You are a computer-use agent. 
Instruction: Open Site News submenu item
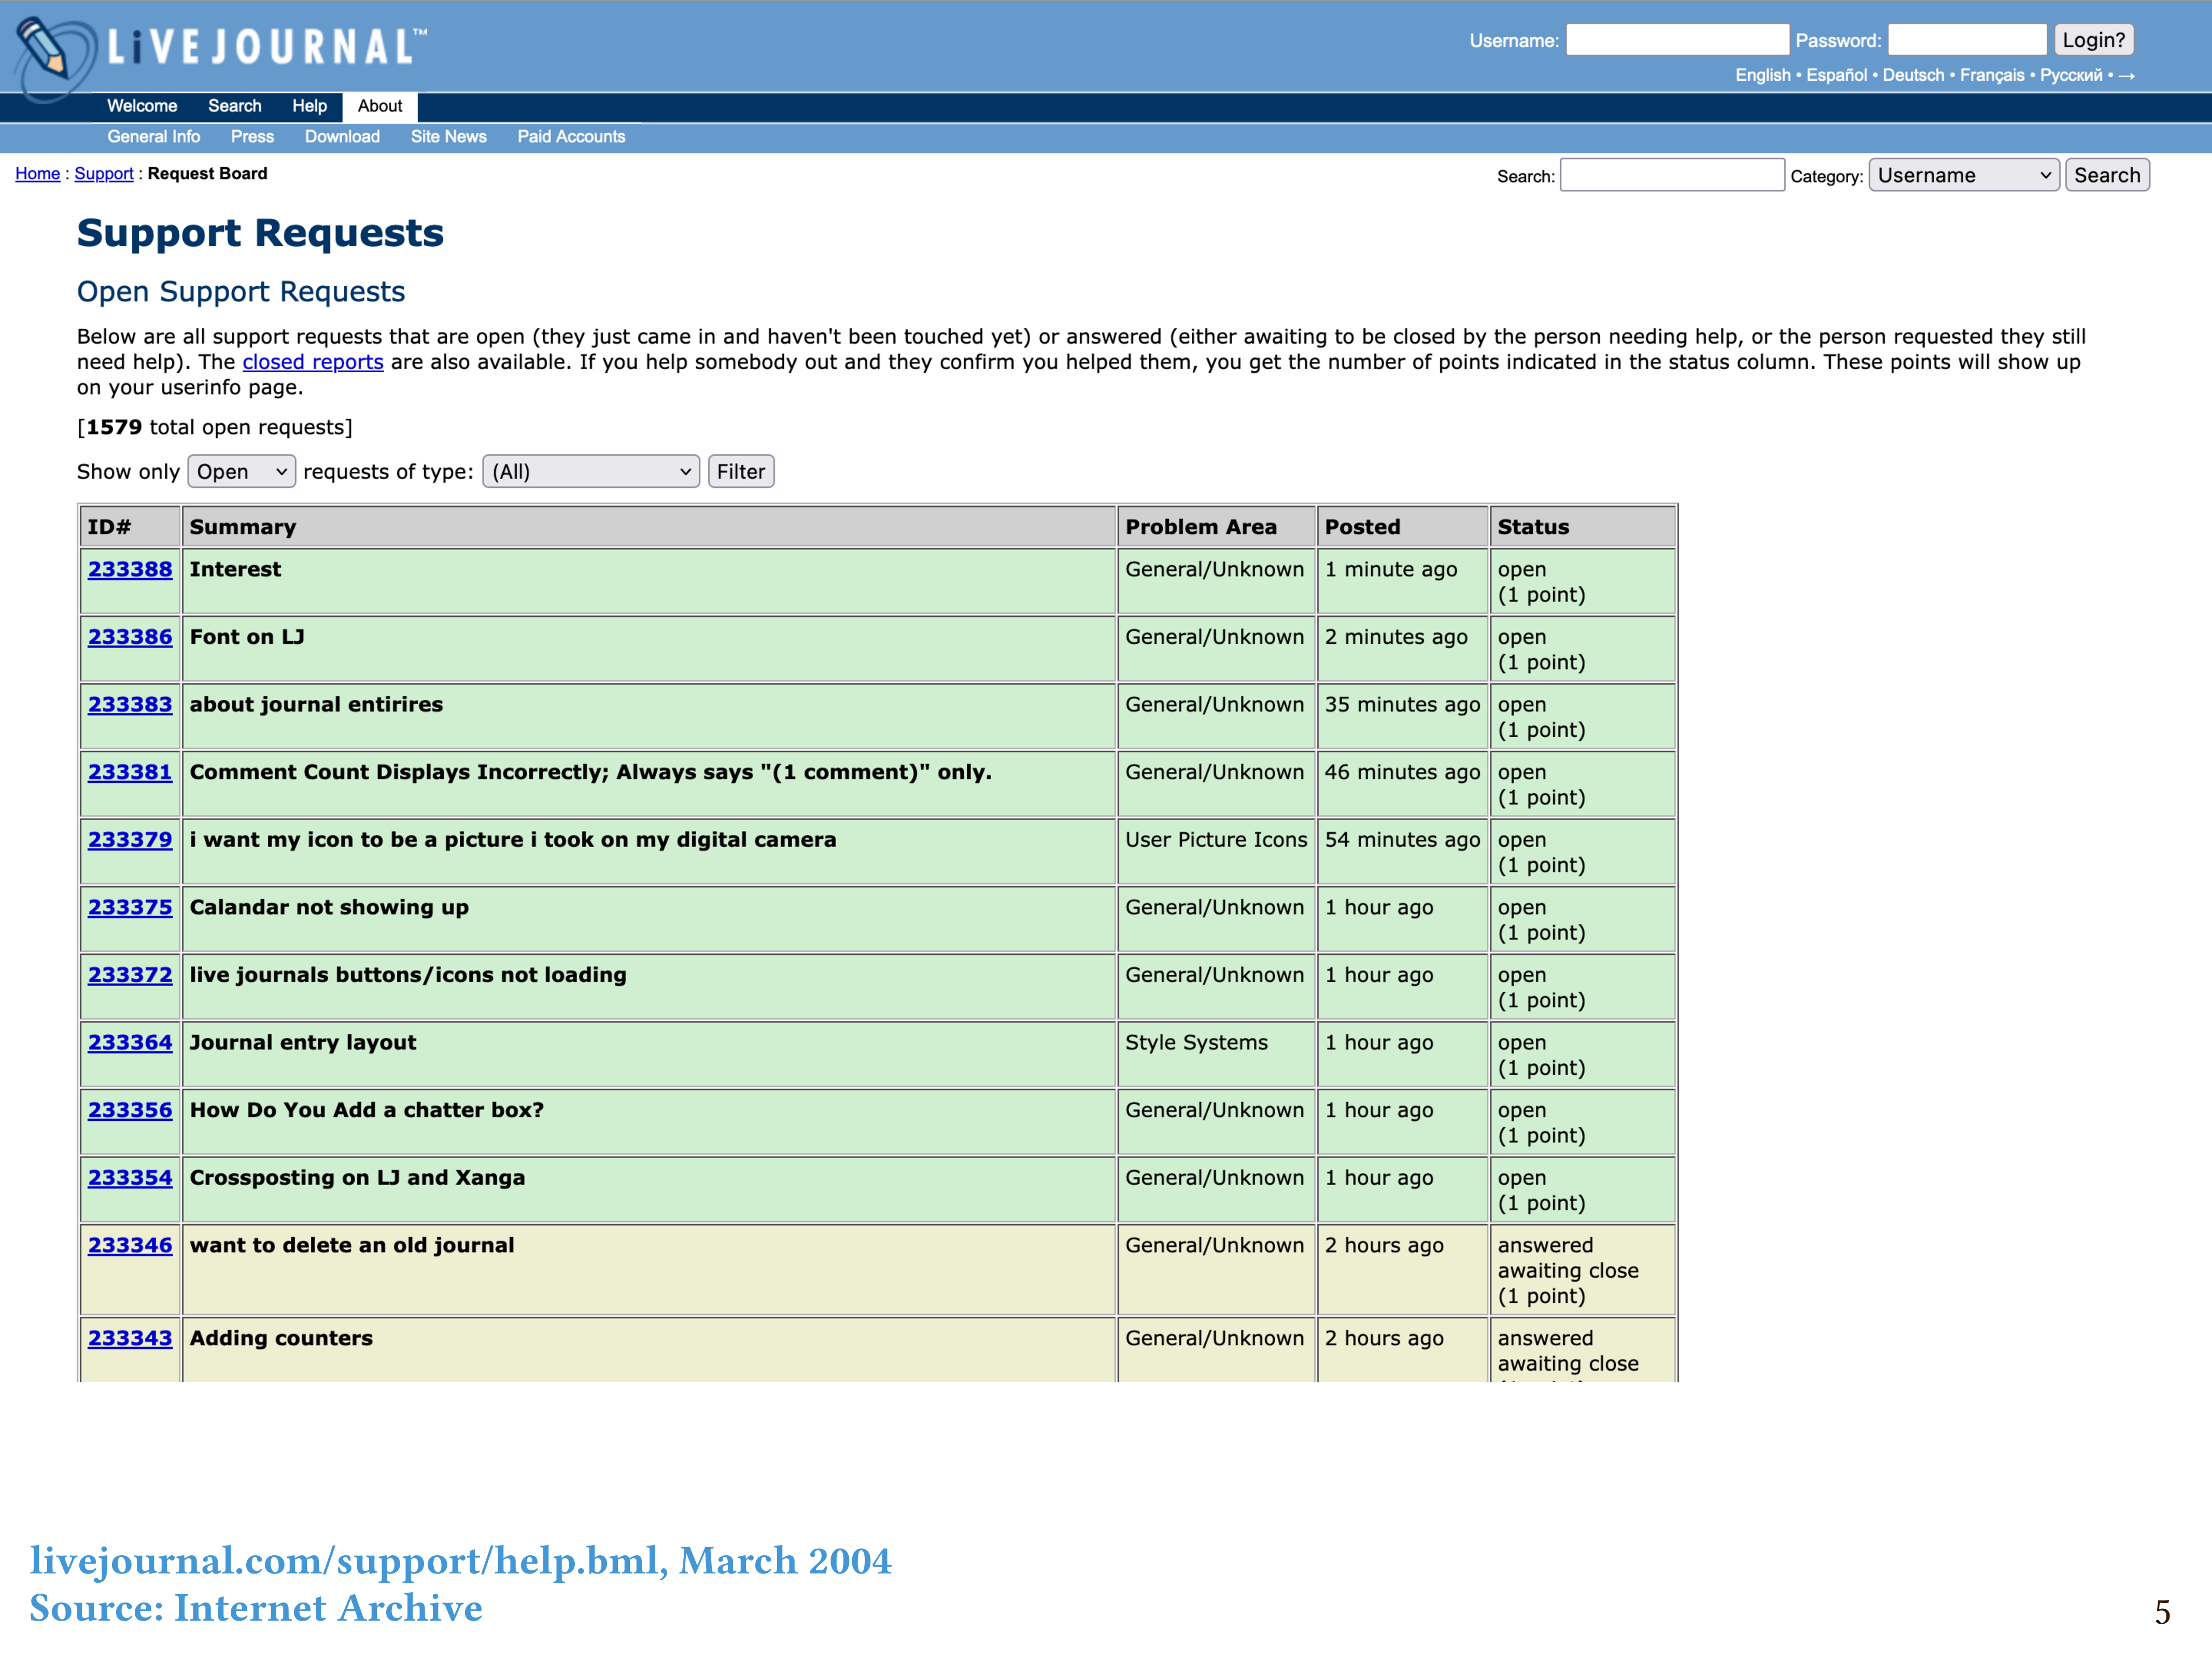coord(448,137)
